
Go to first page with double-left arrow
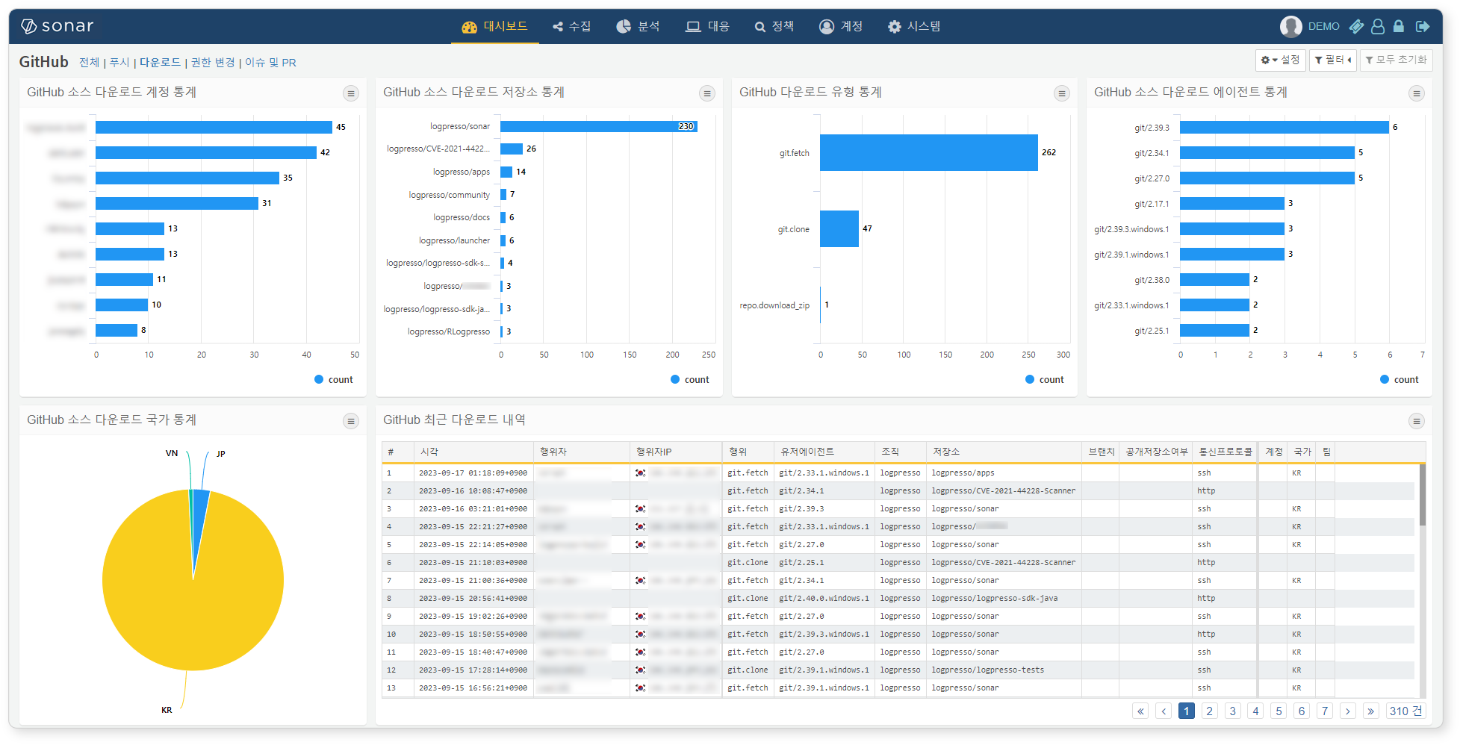pyautogui.click(x=1140, y=711)
